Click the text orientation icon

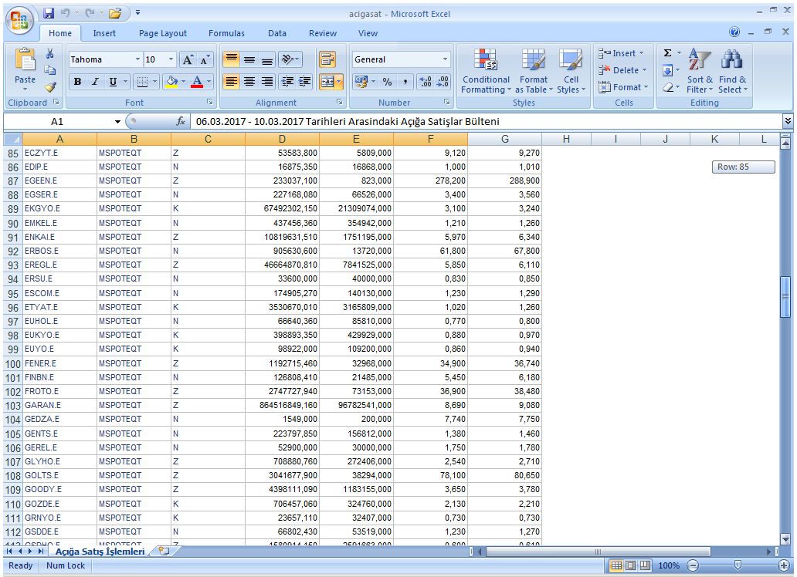coord(288,59)
